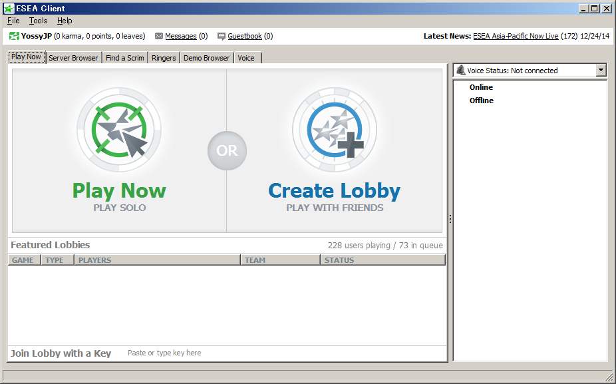
Task: Select the Voice tab
Action: point(247,58)
